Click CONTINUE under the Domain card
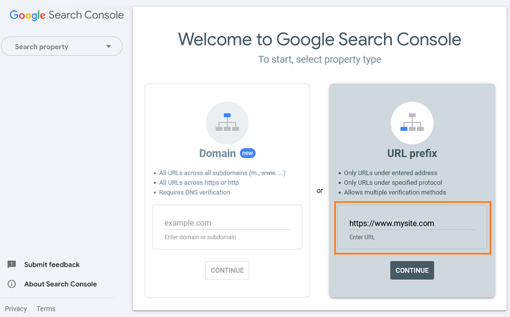This screenshot has width=510, height=317. (227, 270)
